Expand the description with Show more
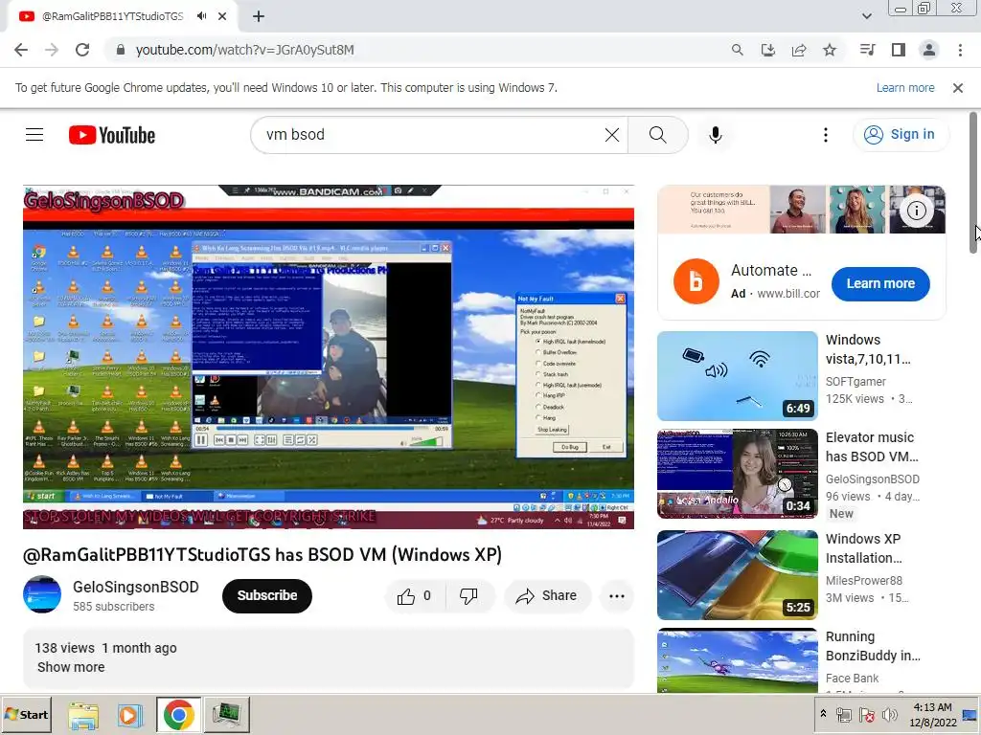Viewport: 981px width, 735px height. (x=71, y=667)
